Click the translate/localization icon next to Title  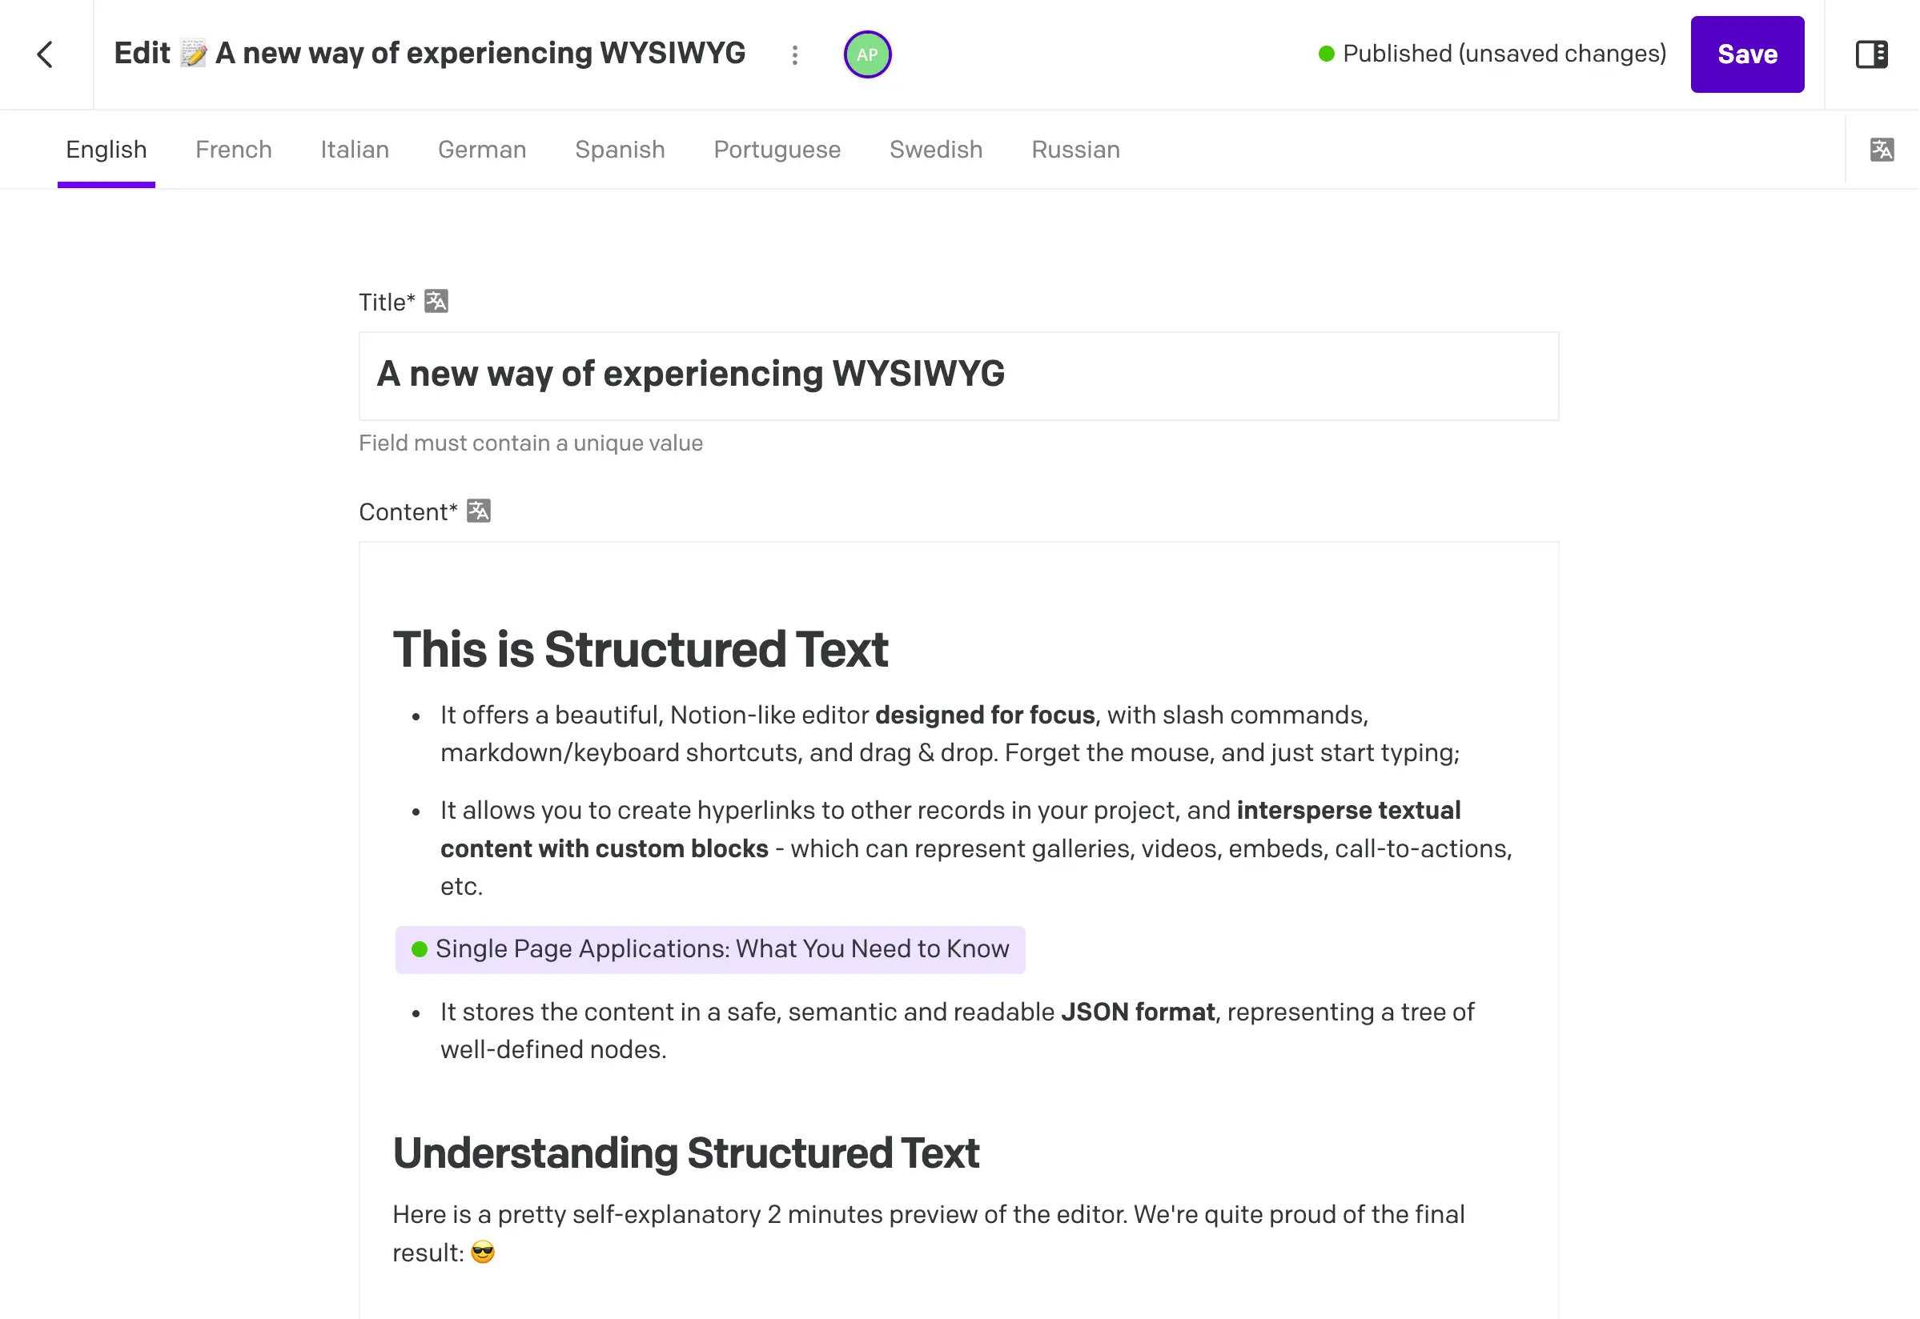pos(436,301)
